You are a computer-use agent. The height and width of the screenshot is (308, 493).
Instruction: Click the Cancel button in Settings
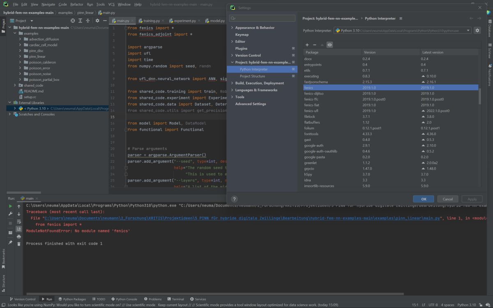447,199
